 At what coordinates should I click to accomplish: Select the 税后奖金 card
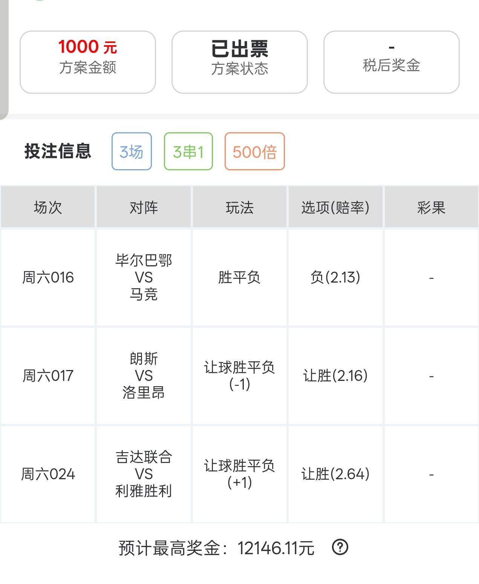coord(392,62)
